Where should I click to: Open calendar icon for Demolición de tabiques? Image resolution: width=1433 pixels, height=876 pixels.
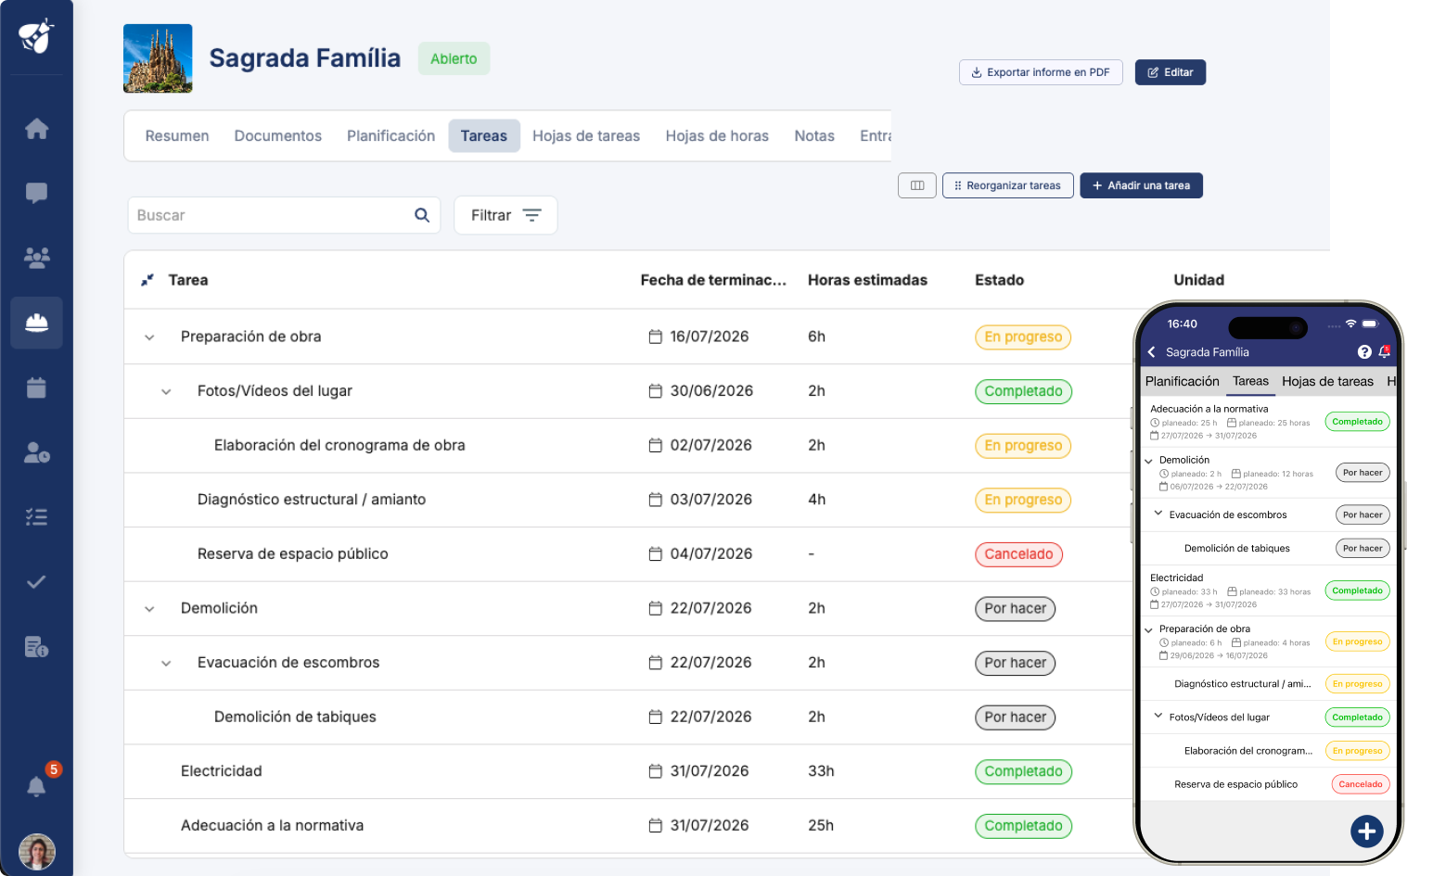pyautogui.click(x=655, y=717)
